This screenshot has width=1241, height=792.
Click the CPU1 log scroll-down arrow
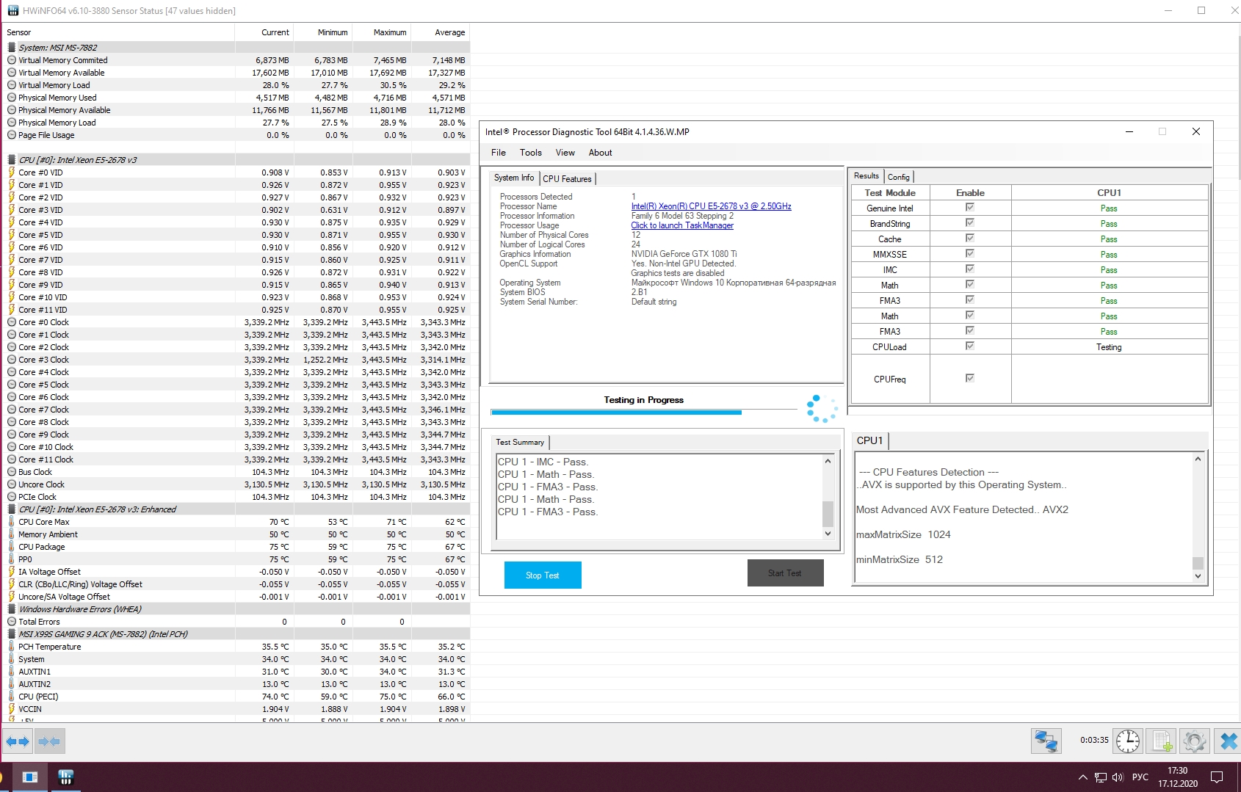tap(1198, 576)
